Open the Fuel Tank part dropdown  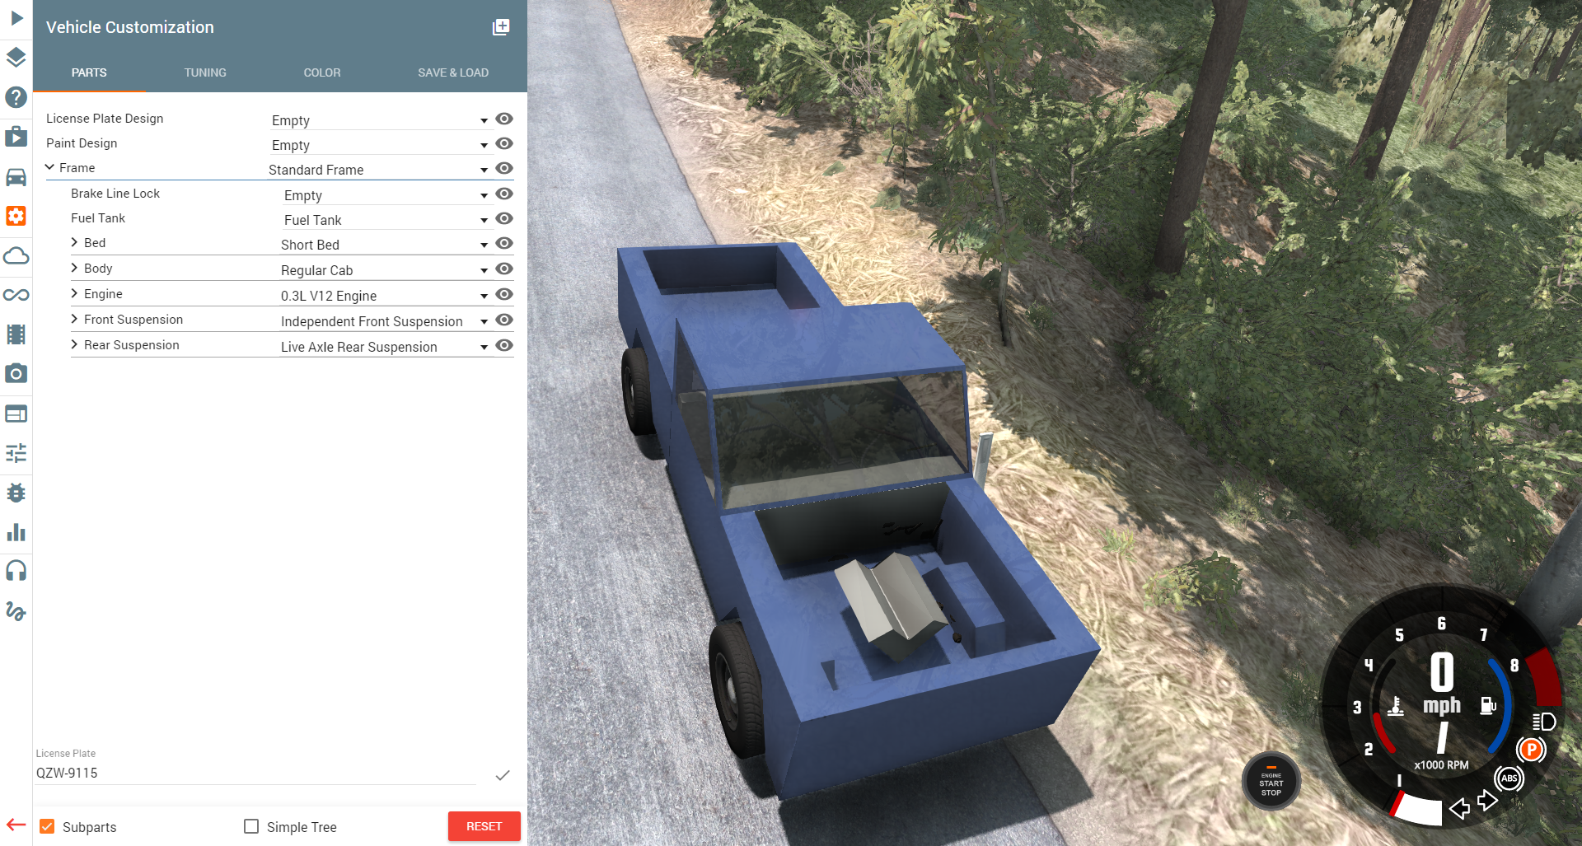[386, 220]
